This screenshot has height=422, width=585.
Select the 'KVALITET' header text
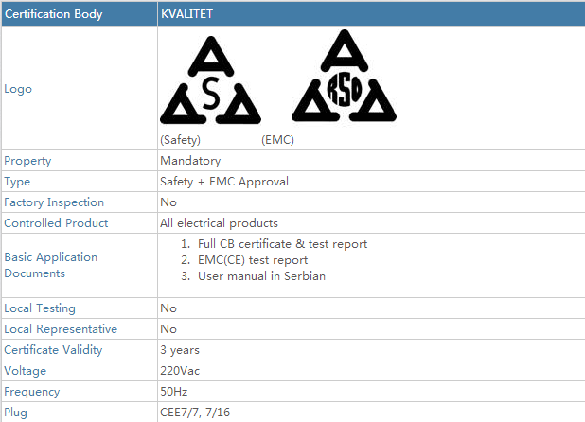[x=186, y=14]
